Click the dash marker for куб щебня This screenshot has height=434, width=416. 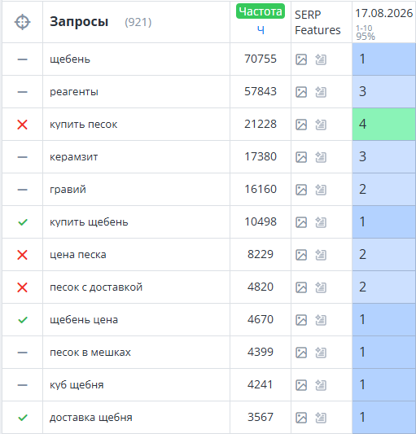[23, 385]
